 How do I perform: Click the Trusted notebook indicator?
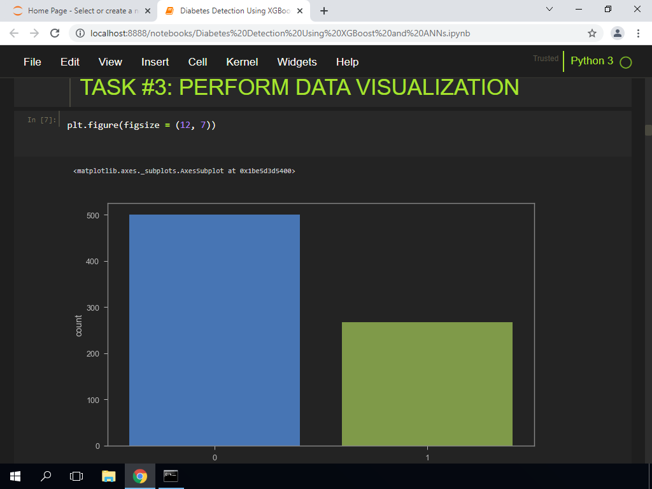[x=546, y=59]
